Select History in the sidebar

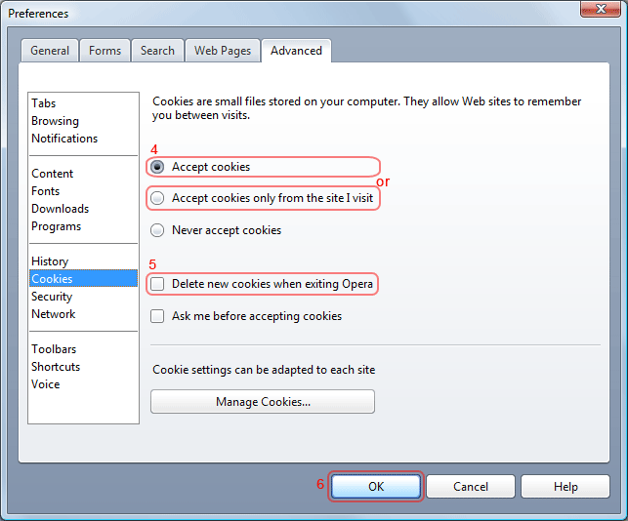pyautogui.click(x=50, y=261)
